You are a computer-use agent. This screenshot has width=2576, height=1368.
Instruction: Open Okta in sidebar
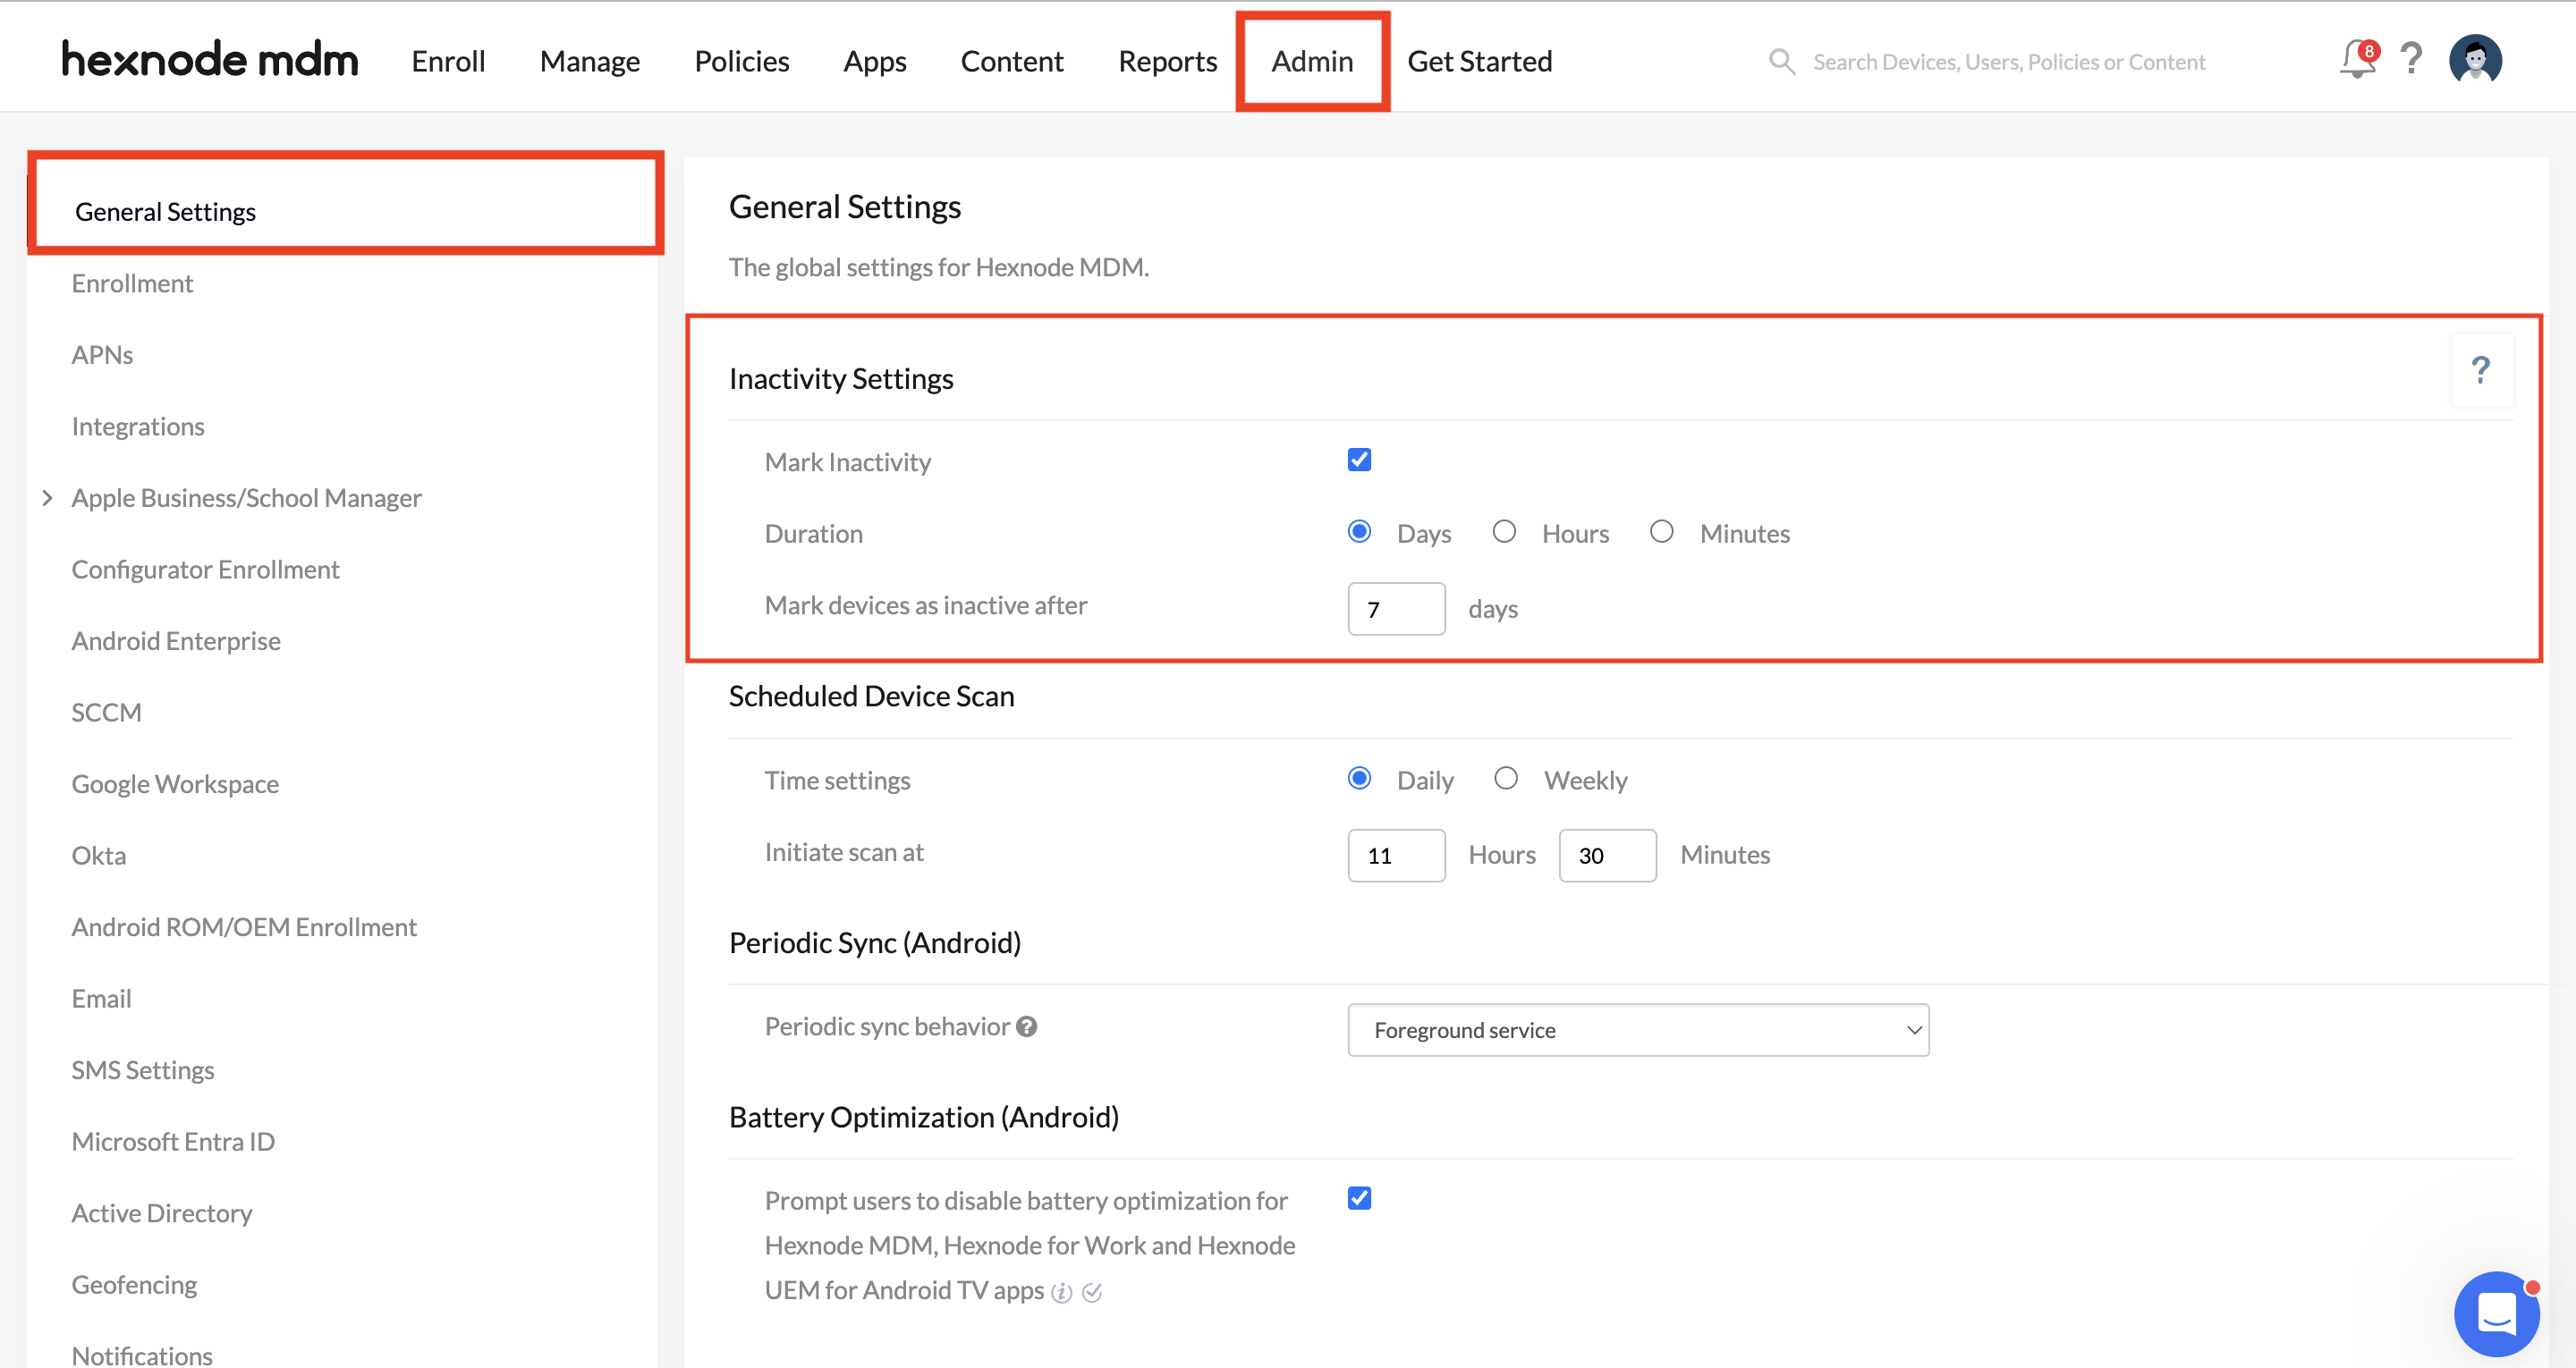tap(98, 855)
